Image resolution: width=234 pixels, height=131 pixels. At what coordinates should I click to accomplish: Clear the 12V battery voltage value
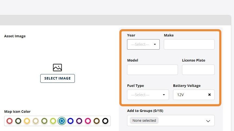point(210,95)
